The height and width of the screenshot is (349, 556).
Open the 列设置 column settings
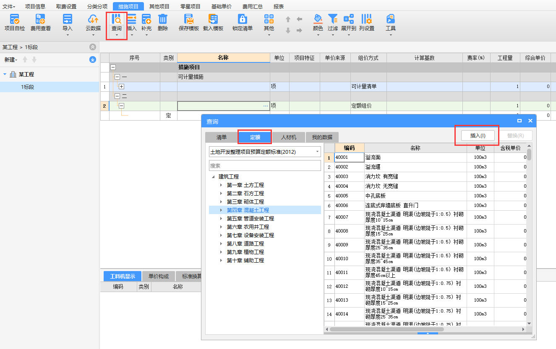pos(366,19)
